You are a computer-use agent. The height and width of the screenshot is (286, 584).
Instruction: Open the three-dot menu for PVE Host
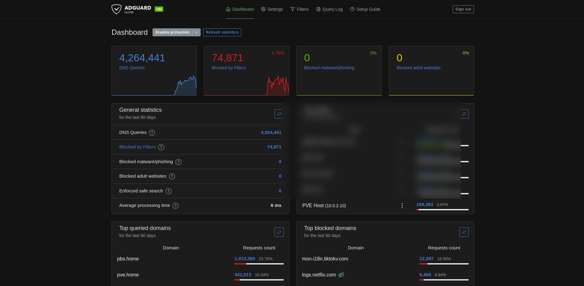tap(402, 206)
